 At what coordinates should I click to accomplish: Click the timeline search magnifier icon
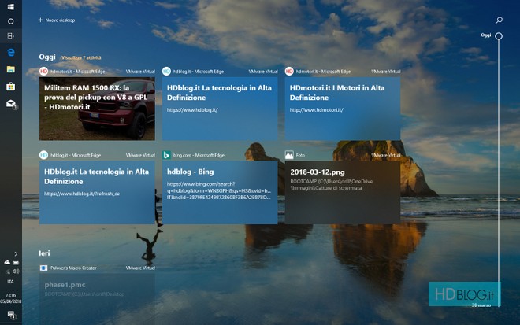499,20
